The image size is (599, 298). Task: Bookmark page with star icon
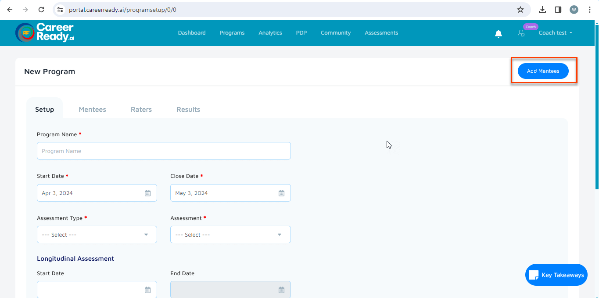click(x=520, y=10)
